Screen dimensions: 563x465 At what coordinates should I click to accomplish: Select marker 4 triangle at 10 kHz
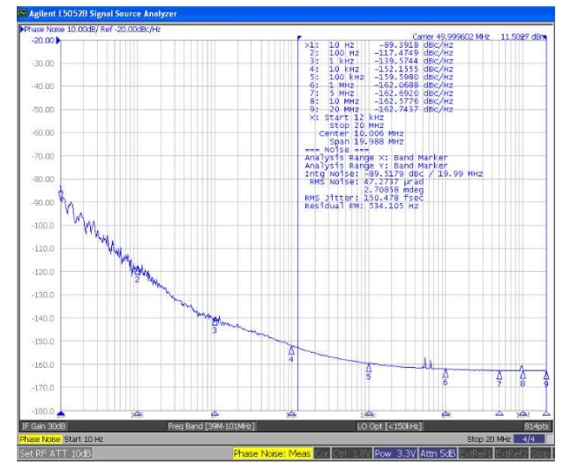[x=291, y=350]
